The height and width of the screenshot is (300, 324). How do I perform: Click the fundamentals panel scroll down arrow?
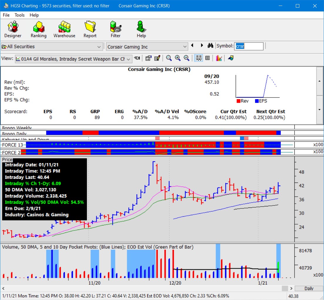320,109
